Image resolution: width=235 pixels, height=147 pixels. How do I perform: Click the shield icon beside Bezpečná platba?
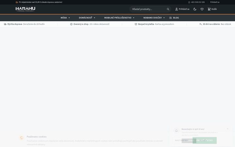[136, 24]
